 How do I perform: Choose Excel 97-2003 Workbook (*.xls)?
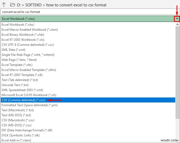click(88, 40)
